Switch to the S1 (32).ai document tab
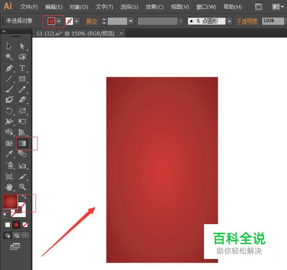This screenshot has height=270, width=287. (75, 34)
